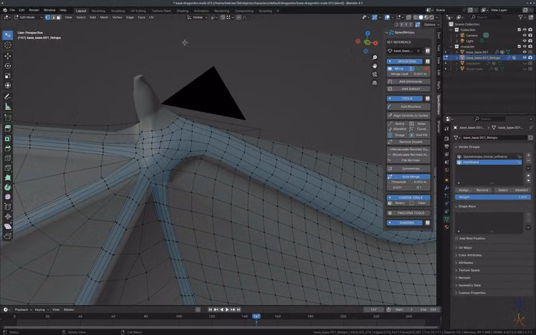Screen dimensions: 536x335
Task: Click the frame 147 playhead marker
Action: coord(257,316)
